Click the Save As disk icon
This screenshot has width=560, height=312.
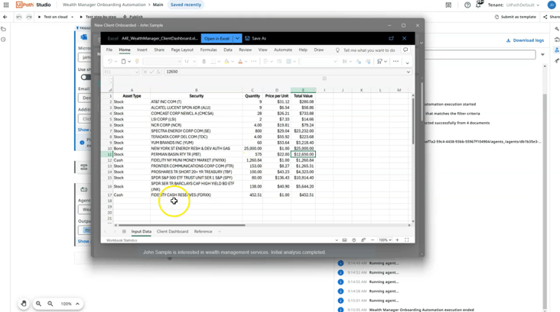(247, 38)
